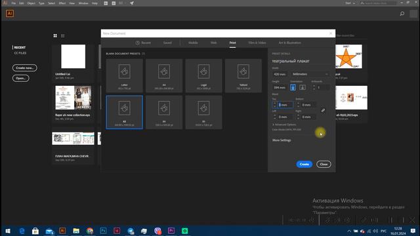Open the Untitled-1.ai recent file thumbnail
420x236 pixels.
[73, 56]
